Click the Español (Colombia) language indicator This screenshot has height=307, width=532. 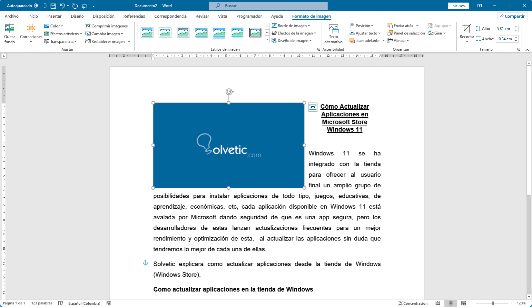[84, 303]
